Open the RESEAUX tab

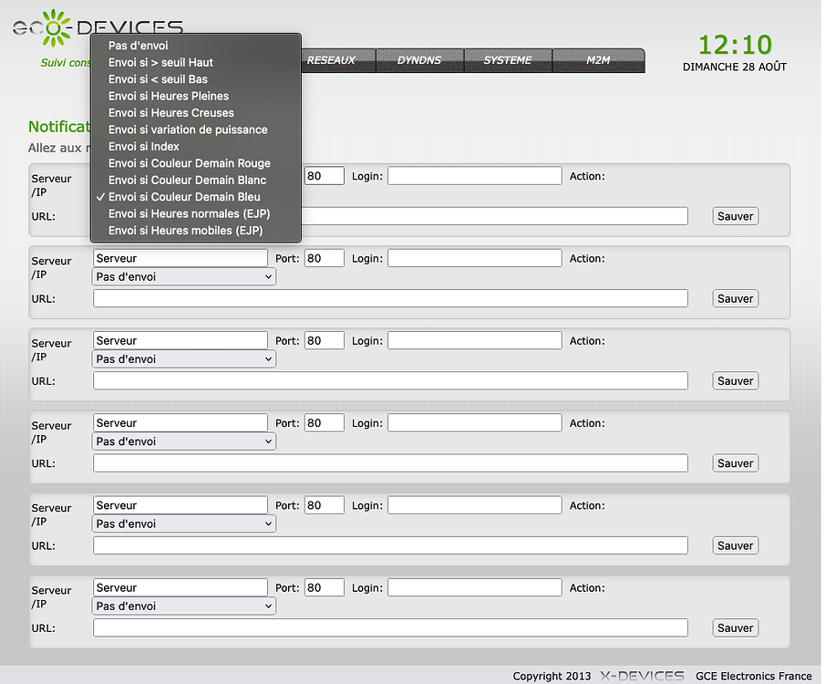pyautogui.click(x=331, y=60)
